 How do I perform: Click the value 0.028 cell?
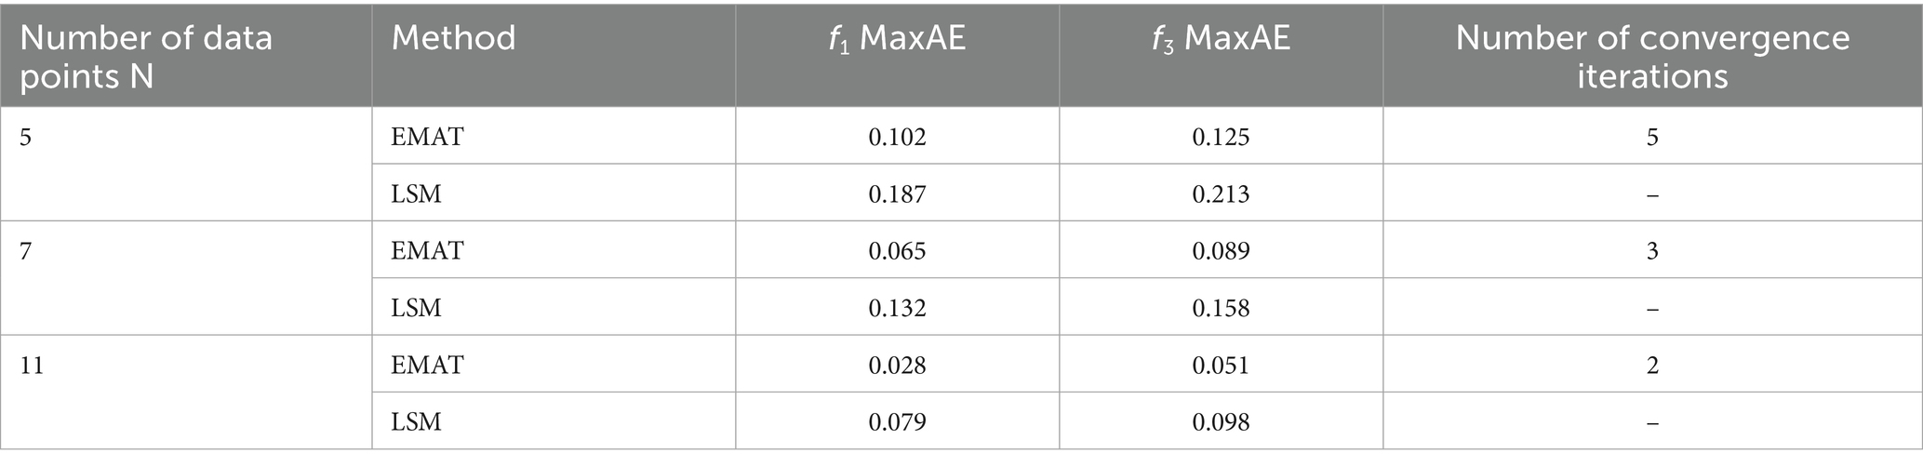tap(898, 364)
